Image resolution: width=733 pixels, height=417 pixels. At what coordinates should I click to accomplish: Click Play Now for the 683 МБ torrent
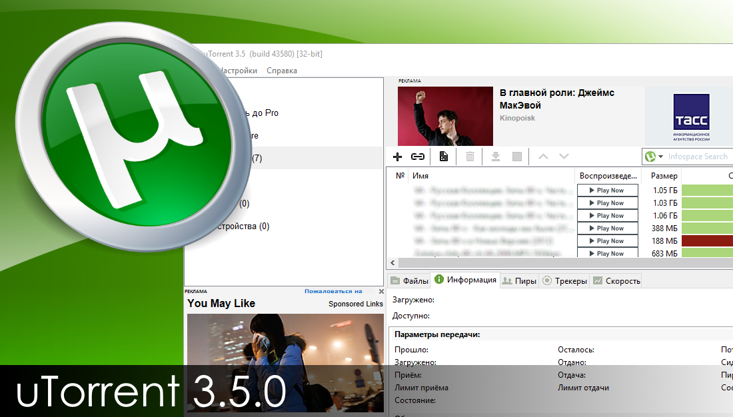pos(607,252)
